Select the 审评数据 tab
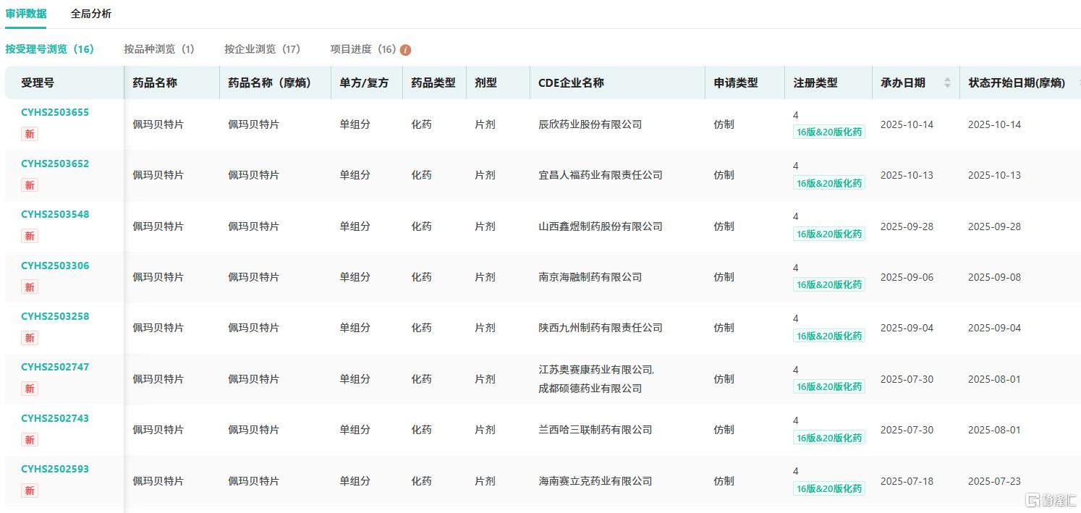 pos(26,14)
